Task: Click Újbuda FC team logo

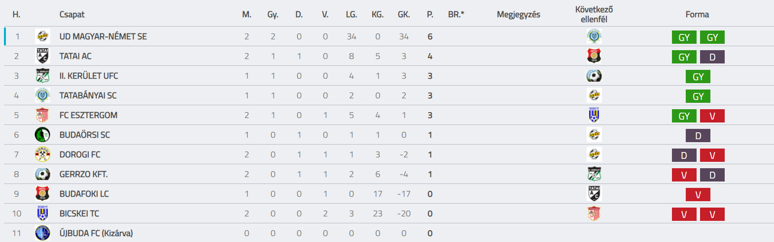Action: (43, 233)
